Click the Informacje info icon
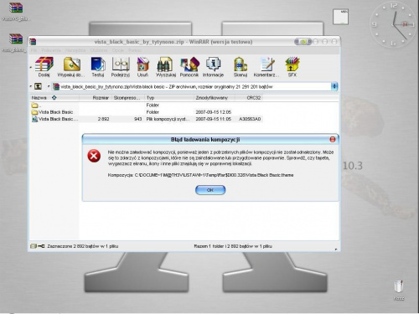Screen dimensions: 419x314 click(213, 67)
